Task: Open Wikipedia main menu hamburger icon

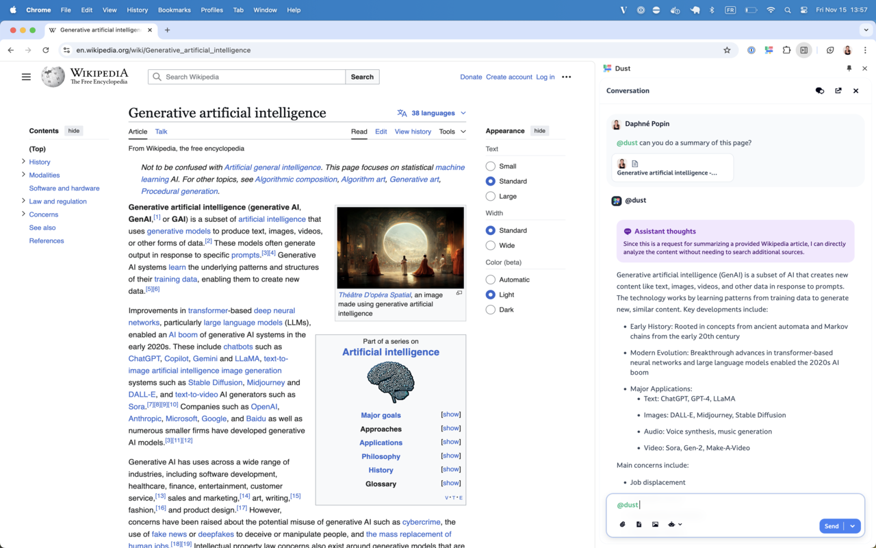Action: [x=26, y=77]
